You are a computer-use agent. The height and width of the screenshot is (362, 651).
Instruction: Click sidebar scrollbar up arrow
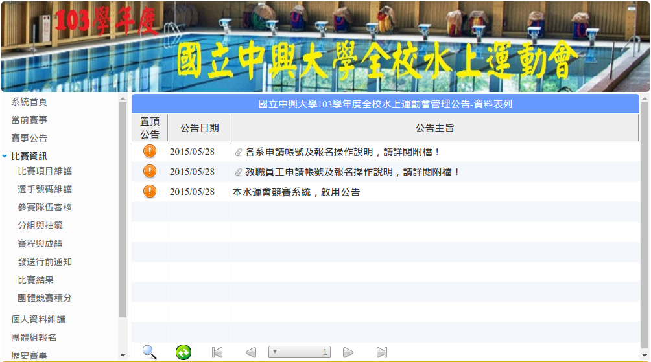(x=123, y=98)
